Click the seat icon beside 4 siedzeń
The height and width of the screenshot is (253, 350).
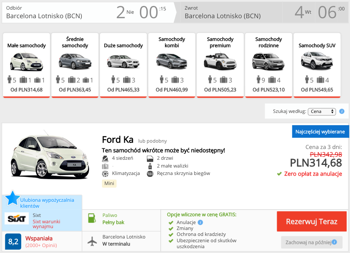point(105,159)
